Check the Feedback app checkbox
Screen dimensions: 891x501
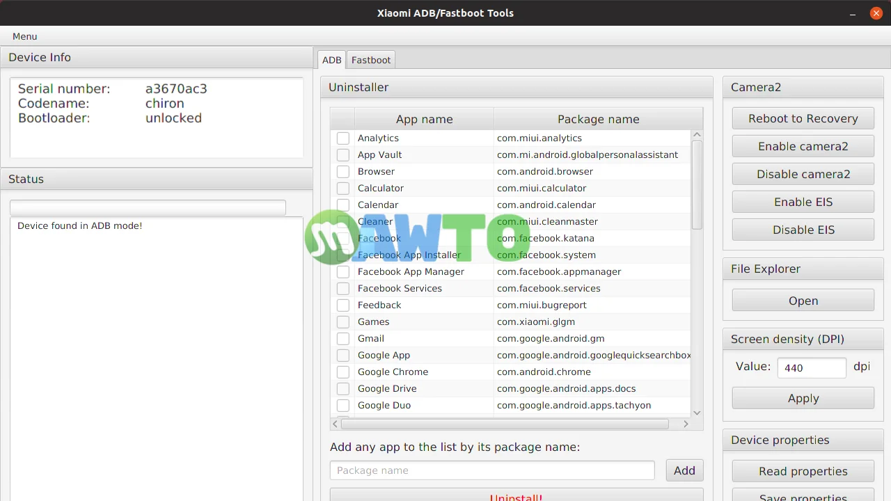point(343,305)
